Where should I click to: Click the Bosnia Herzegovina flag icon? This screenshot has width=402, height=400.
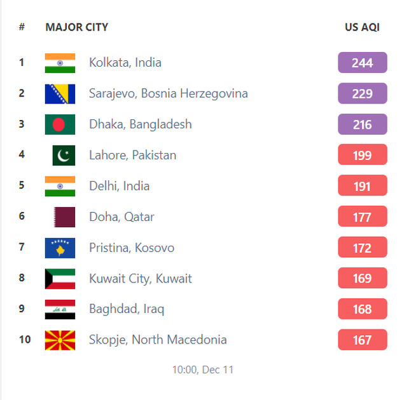60,94
